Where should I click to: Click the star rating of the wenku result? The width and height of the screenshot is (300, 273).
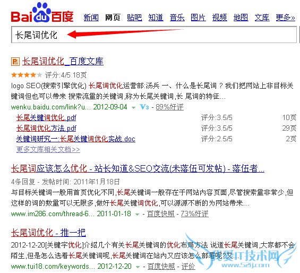pos(27,75)
